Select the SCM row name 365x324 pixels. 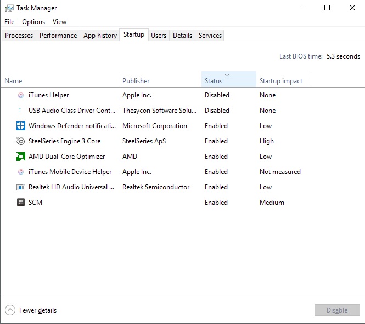(x=35, y=202)
